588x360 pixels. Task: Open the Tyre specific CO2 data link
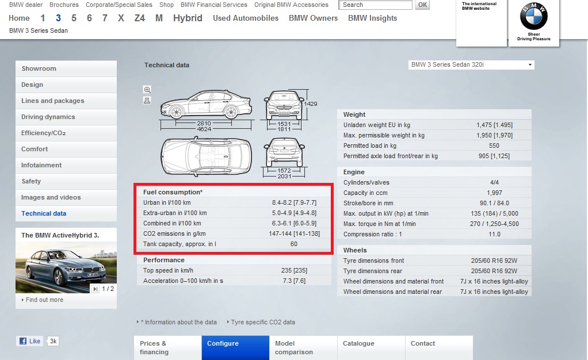click(262, 322)
